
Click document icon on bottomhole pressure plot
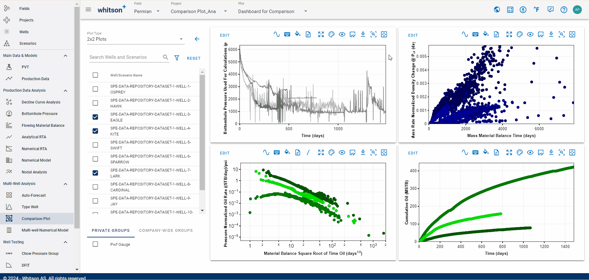(308, 34)
